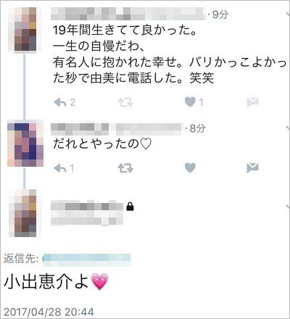Open first tweet's blurred author name
Screen dimensions: 290x319
[128, 14]
